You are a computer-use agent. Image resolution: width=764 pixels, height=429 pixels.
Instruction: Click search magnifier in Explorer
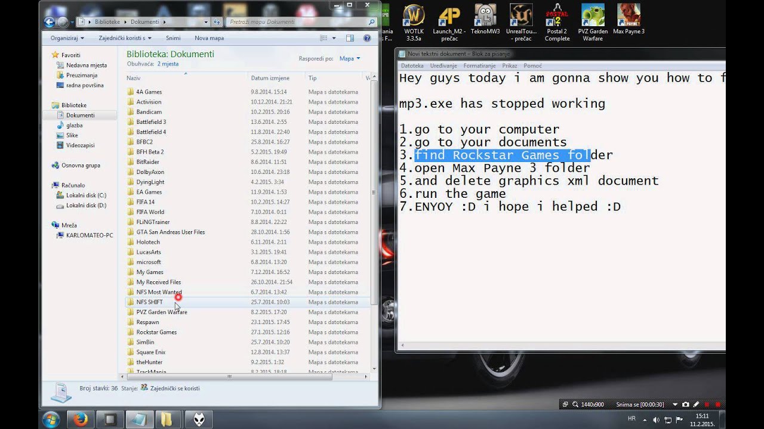pyautogui.click(x=371, y=22)
